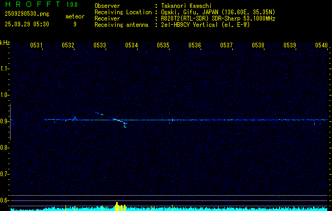The width and height of the screenshot is (332, 211).
Task: Click the 2el-HB9CV Vertical antenna text
Action: (205, 25)
